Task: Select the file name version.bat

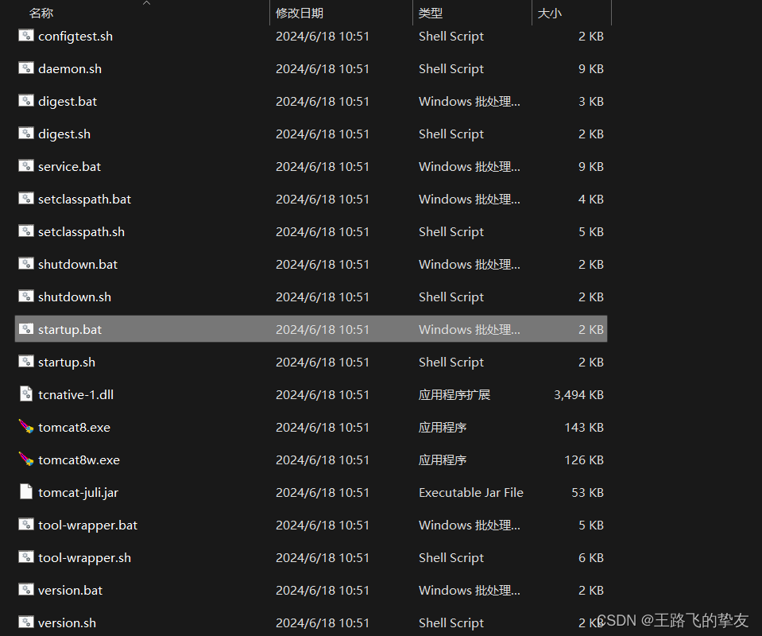Action: [x=70, y=590]
